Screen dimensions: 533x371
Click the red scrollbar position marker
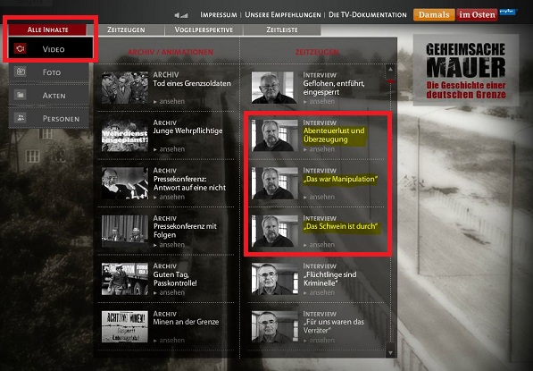(x=391, y=81)
